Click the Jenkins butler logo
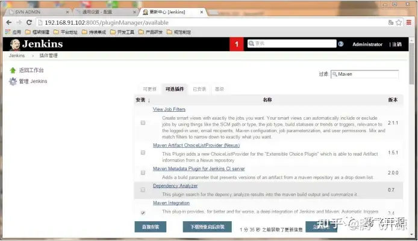 [x=15, y=44]
